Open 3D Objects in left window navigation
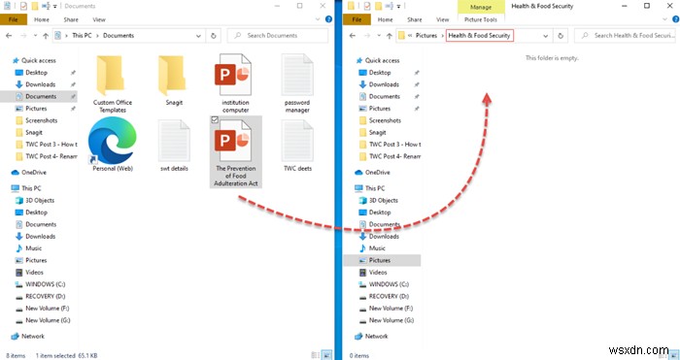This screenshot has width=680, height=360. click(x=40, y=200)
